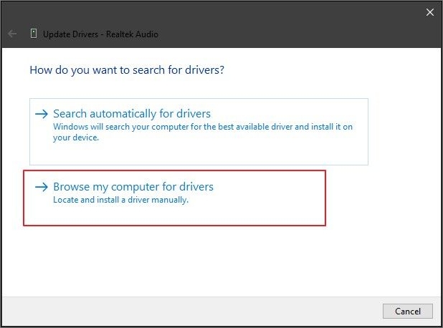Click the "Update Drivers - Realtek Audio" window title
Image resolution: width=443 pixels, height=328 pixels.
tap(100, 34)
